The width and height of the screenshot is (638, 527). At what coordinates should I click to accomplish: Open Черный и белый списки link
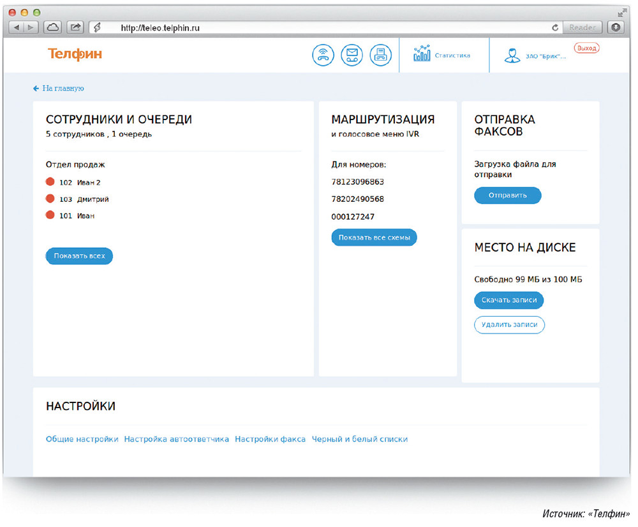point(359,439)
